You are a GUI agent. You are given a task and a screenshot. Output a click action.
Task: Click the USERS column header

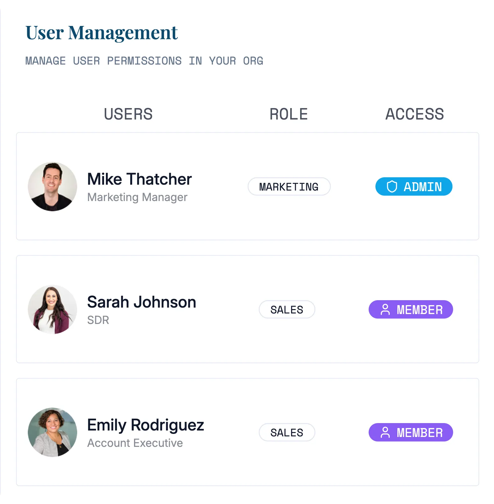pos(128,114)
